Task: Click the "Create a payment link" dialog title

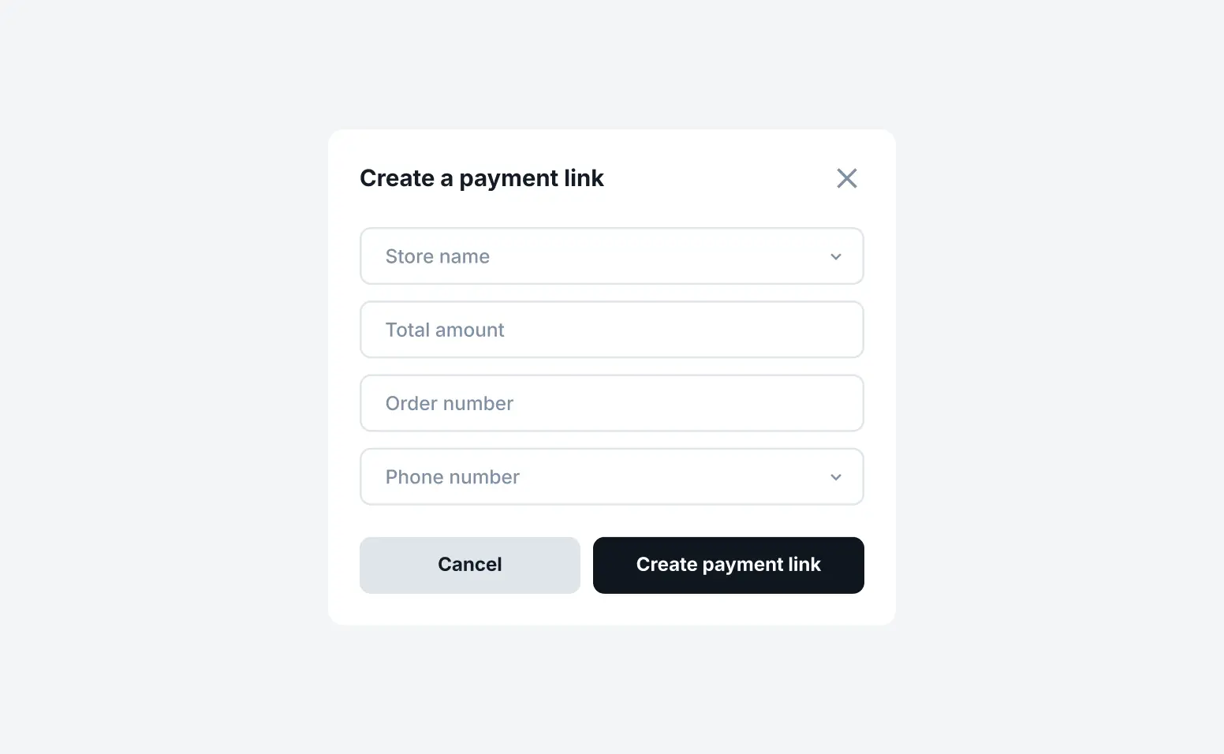Action: click(481, 178)
